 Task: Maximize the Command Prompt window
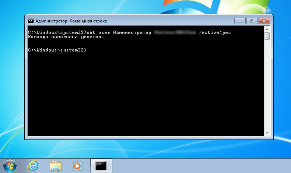click(252, 21)
